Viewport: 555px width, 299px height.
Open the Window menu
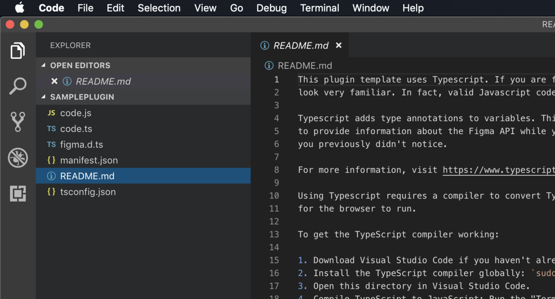(371, 8)
